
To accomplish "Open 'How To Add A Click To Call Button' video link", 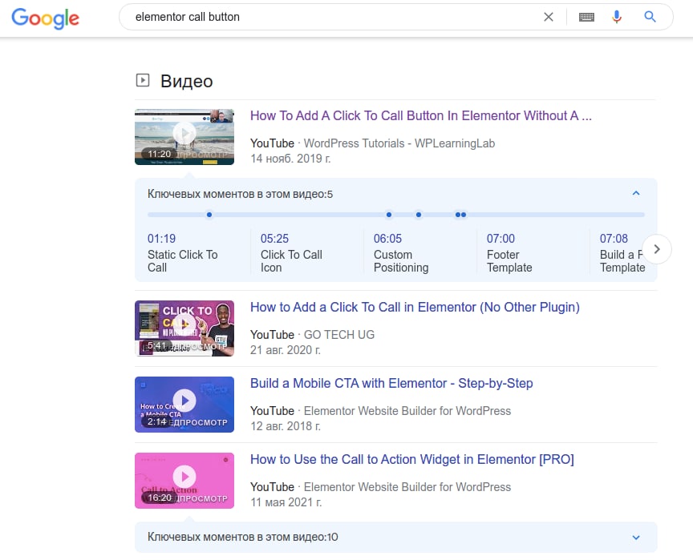I will (421, 115).
